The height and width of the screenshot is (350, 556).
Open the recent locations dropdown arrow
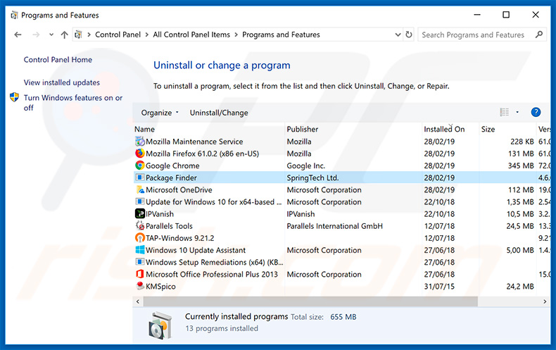tap(51, 35)
